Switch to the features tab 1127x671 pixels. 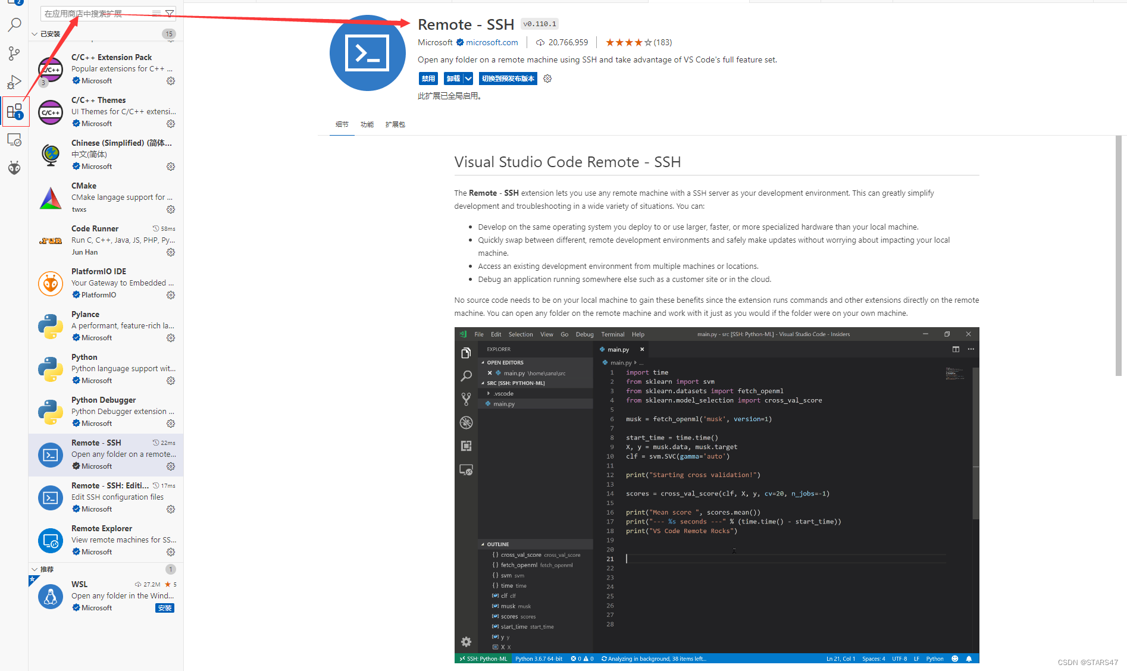pos(367,124)
